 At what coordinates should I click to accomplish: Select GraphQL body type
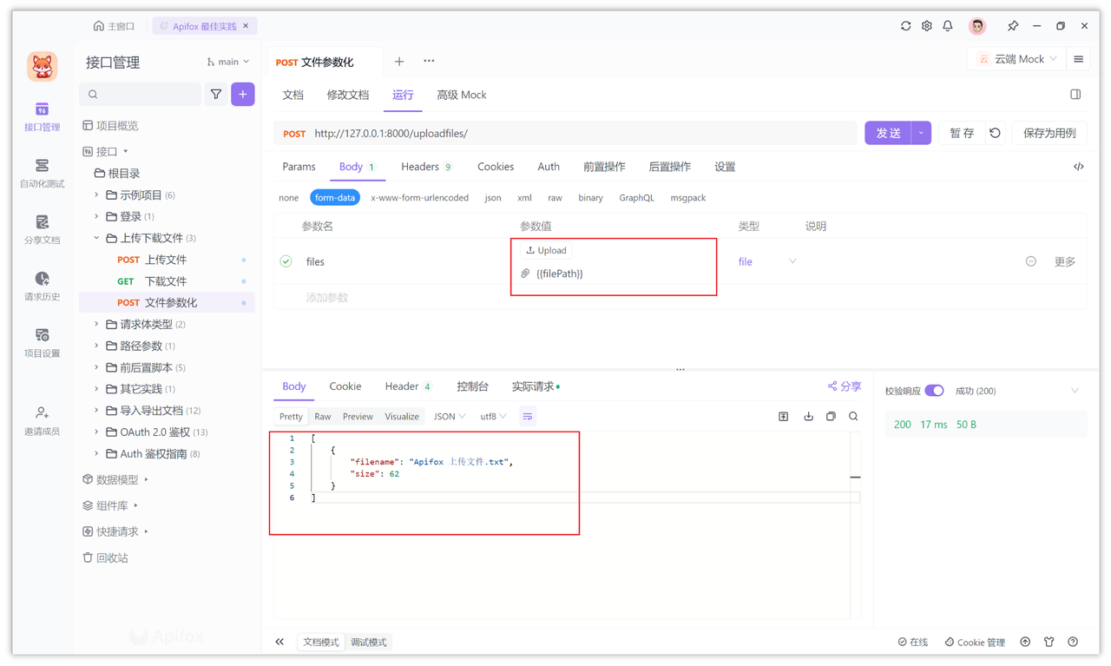click(x=636, y=198)
